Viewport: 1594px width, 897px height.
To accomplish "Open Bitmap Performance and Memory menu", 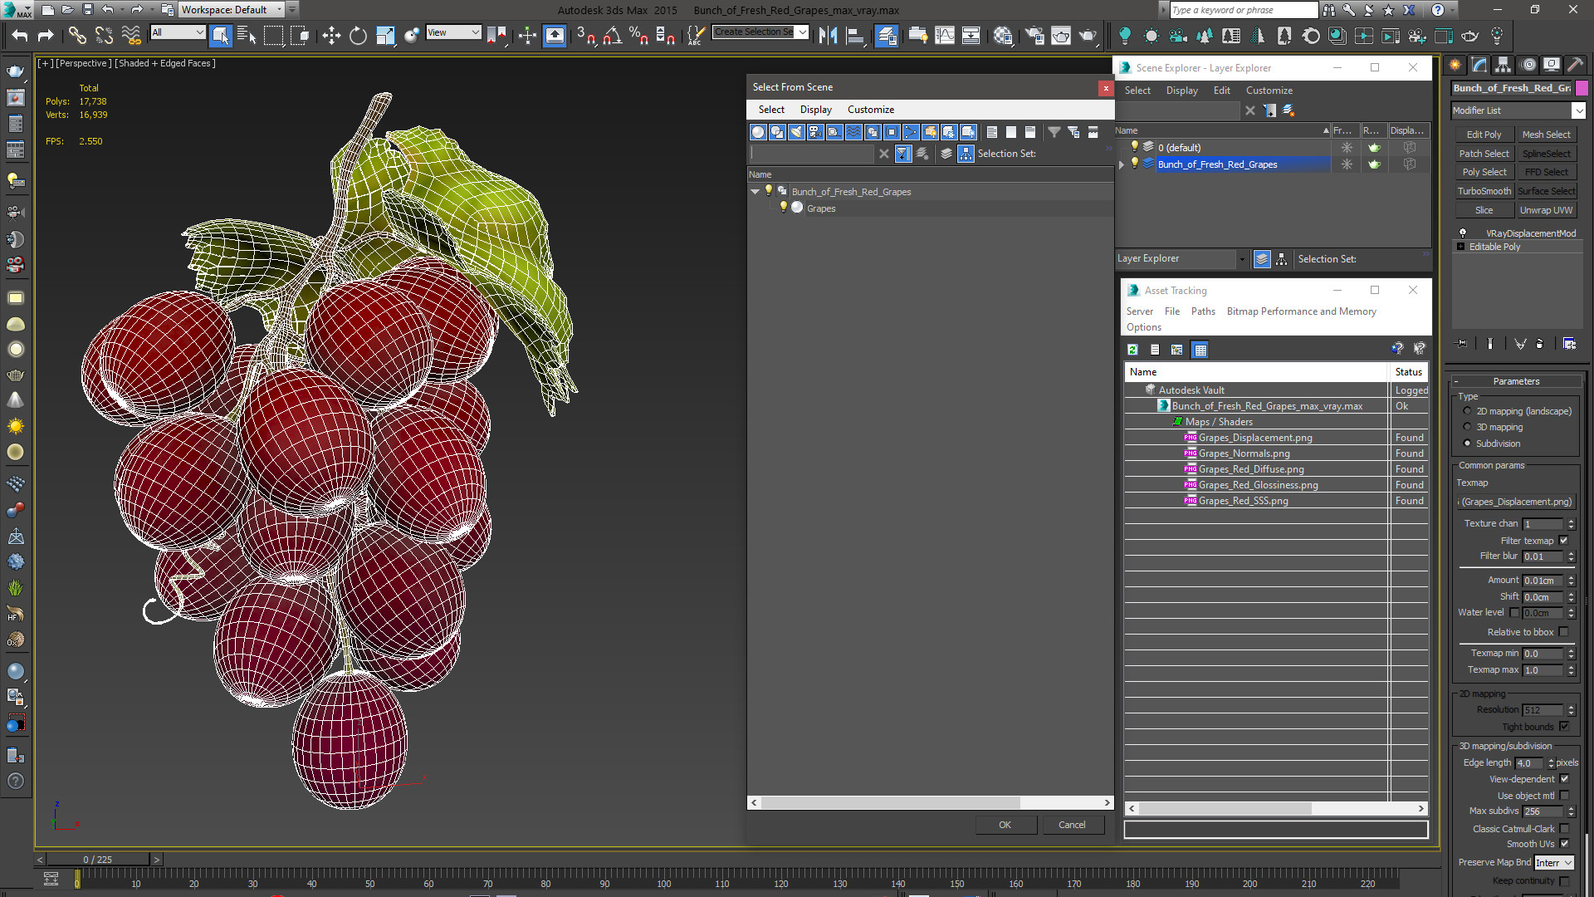I will [1301, 311].
